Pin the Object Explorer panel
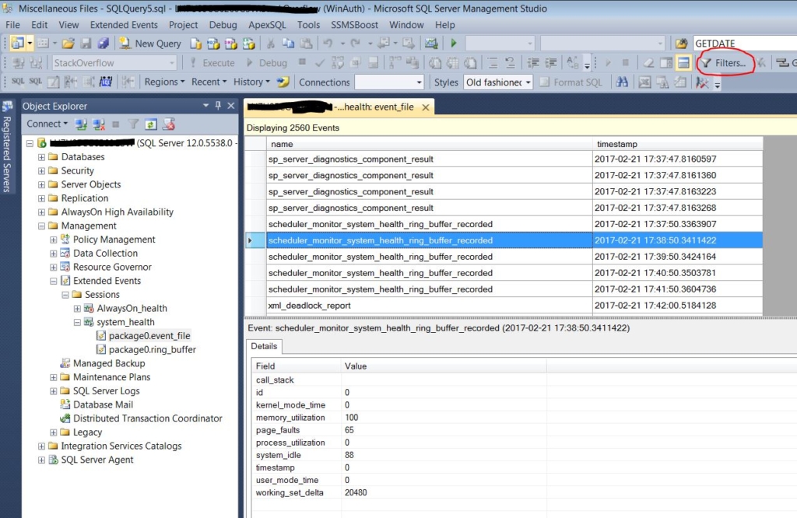 (218, 106)
